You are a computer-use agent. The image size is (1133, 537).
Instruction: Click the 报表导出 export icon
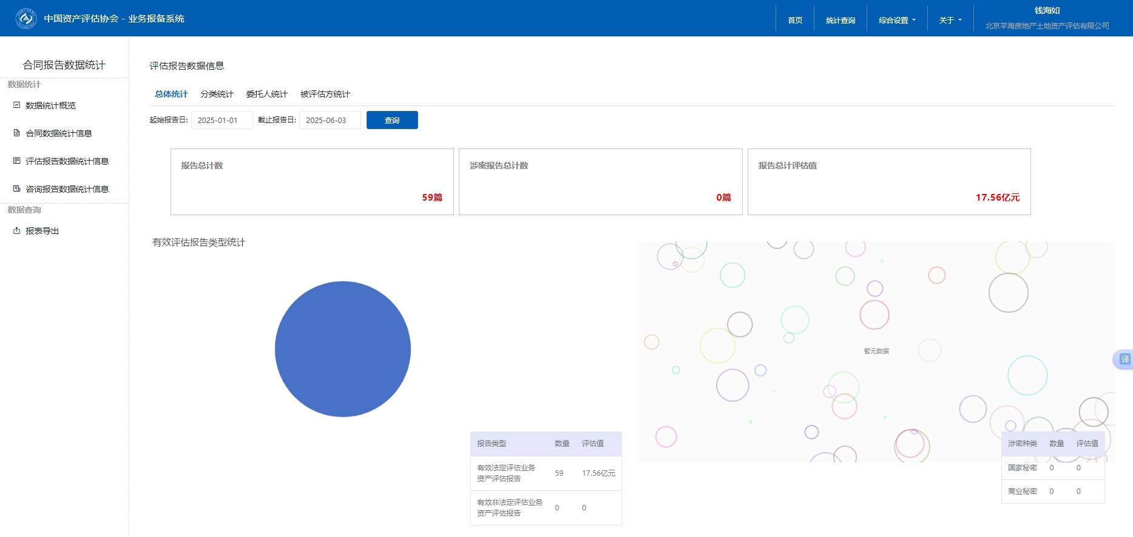17,231
